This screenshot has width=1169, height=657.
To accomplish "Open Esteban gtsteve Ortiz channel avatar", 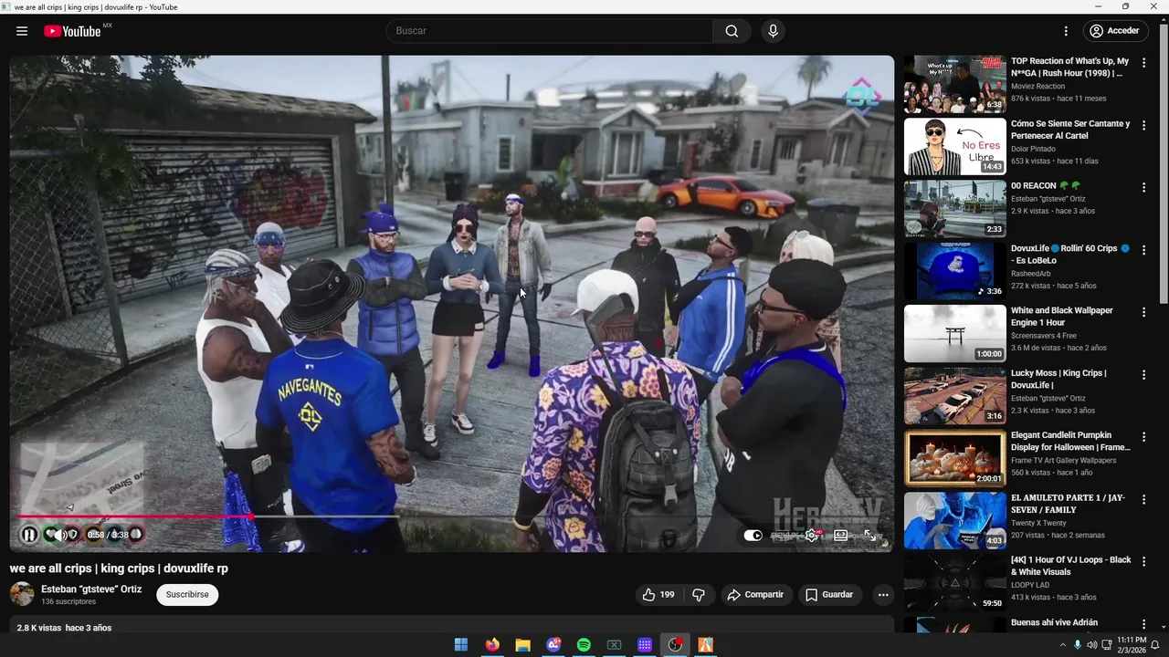I will [x=22, y=594].
